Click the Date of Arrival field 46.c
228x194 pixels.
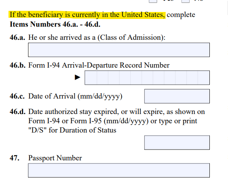(177, 96)
